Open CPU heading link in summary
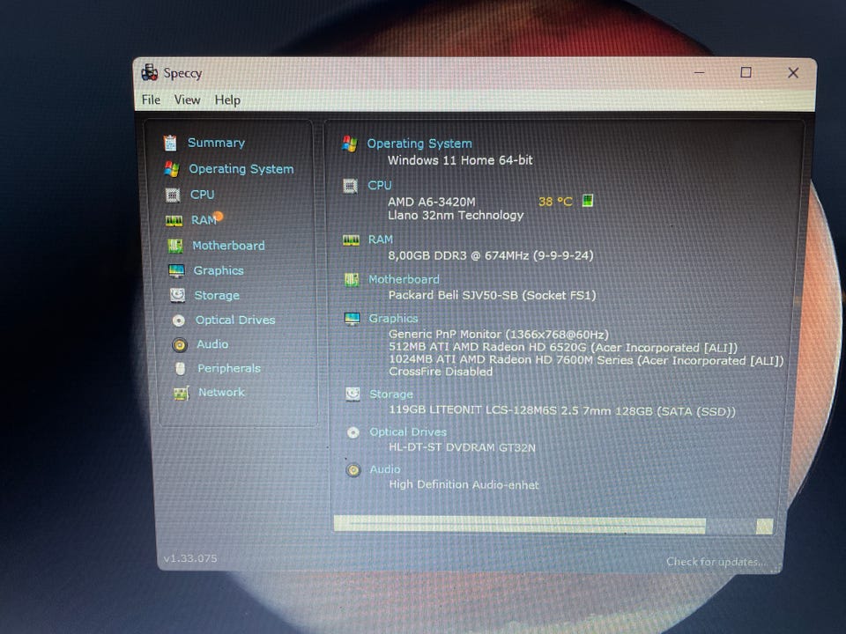The height and width of the screenshot is (634, 846). [379, 186]
